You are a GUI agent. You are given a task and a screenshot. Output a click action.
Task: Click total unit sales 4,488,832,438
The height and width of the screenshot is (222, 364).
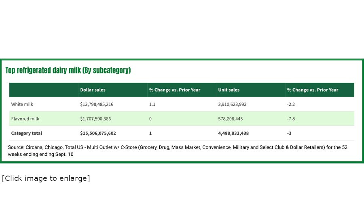click(x=233, y=133)
